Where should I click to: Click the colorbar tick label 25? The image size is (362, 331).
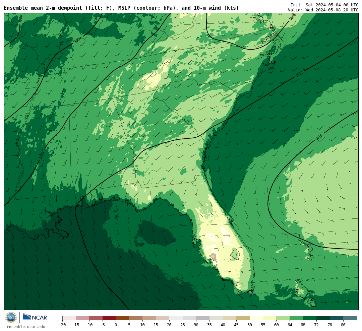(x=183, y=325)
